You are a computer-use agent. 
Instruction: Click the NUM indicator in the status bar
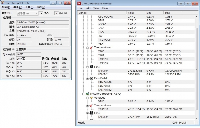(x=182, y=123)
